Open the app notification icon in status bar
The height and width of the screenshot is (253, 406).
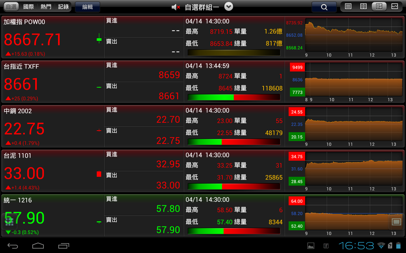326,246
